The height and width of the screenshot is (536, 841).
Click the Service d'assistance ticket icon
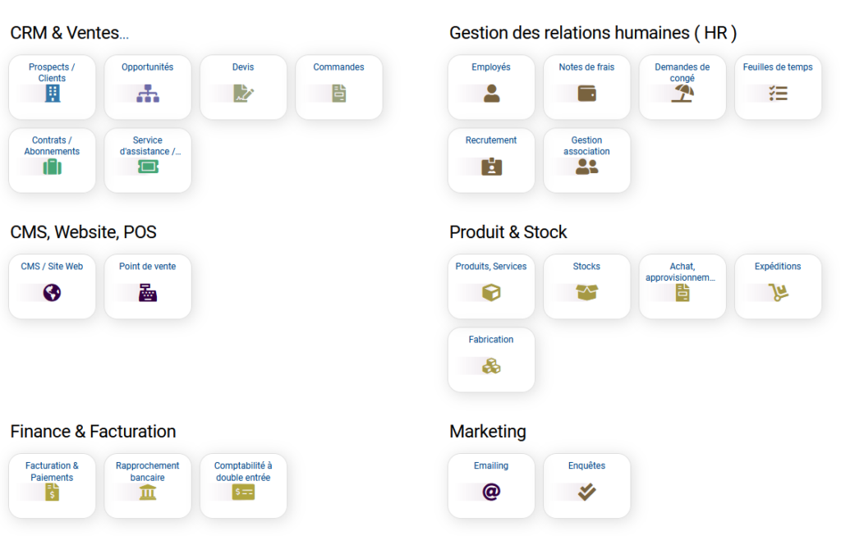pyautogui.click(x=148, y=167)
